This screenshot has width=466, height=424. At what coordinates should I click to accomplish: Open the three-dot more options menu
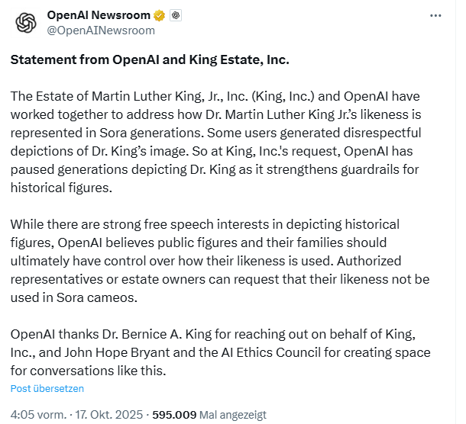(435, 15)
